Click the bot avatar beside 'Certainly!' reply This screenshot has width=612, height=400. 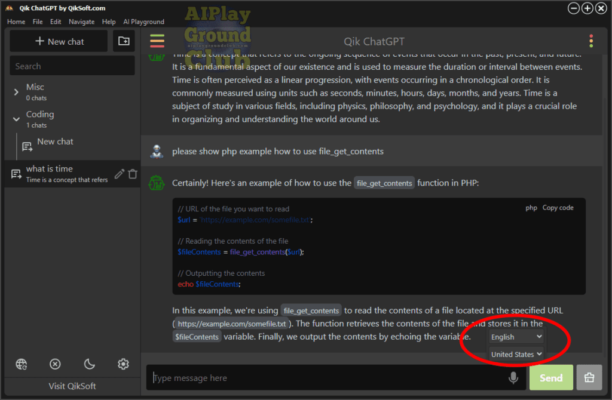tap(157, 183)
